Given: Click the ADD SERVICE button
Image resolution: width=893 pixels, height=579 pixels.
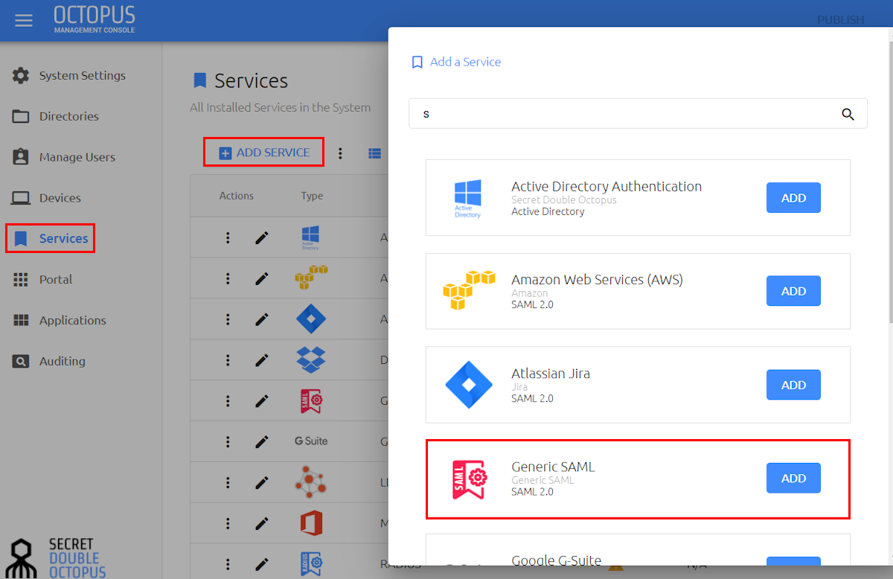Looking at the screenshot, I should coord(264,153).
